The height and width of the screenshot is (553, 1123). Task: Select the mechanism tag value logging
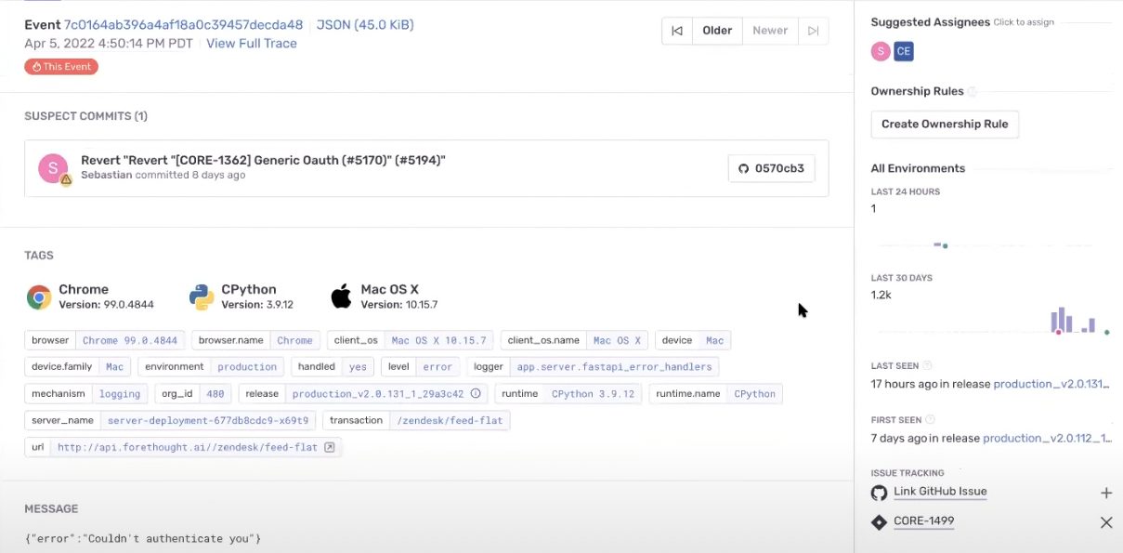click(x=120, y=394)
